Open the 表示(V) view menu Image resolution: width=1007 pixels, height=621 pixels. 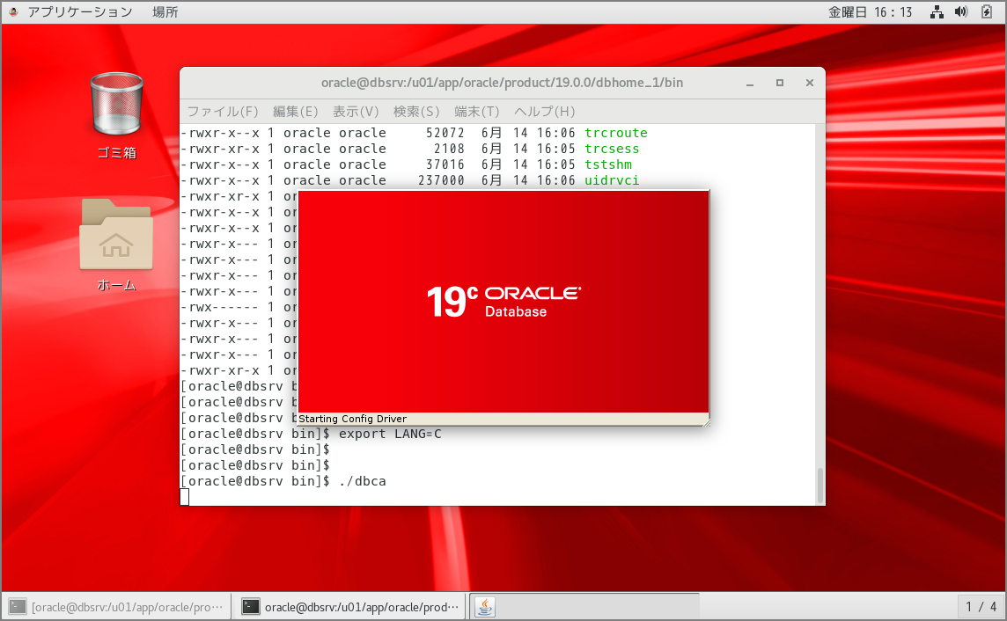[x=356, y=112]
